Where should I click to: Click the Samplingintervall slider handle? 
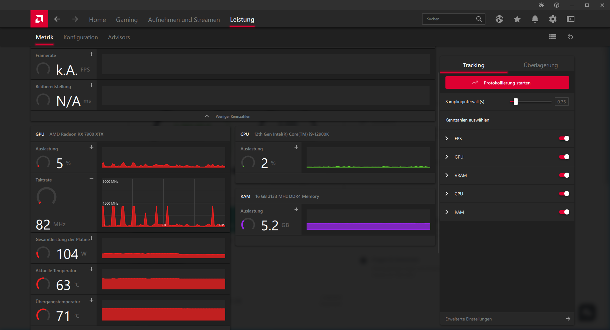pos(516,102)
